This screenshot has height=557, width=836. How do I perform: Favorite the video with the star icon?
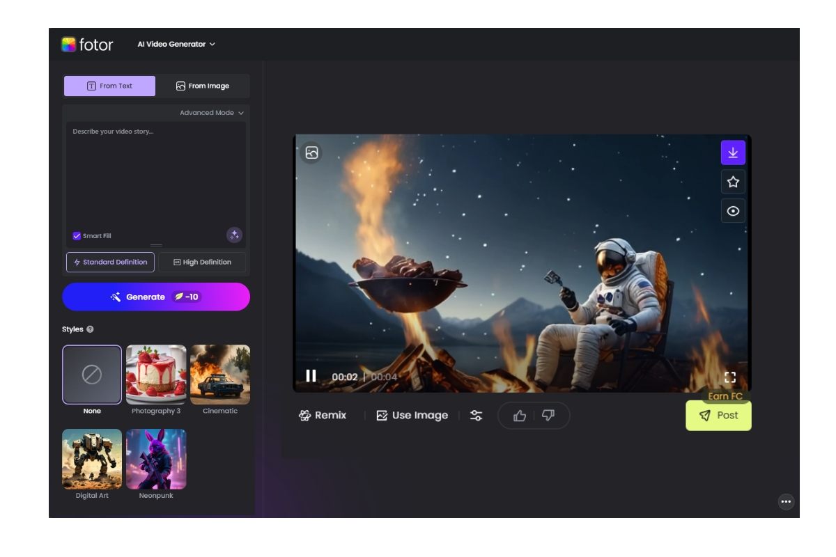733,182
